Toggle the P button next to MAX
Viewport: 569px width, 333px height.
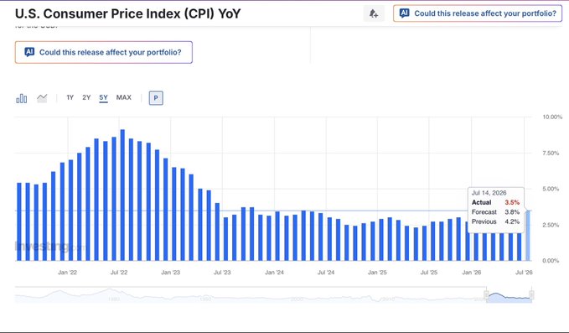(156, 98)
